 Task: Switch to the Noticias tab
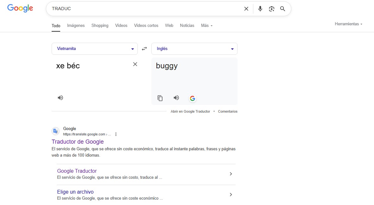tap(187, 26)
